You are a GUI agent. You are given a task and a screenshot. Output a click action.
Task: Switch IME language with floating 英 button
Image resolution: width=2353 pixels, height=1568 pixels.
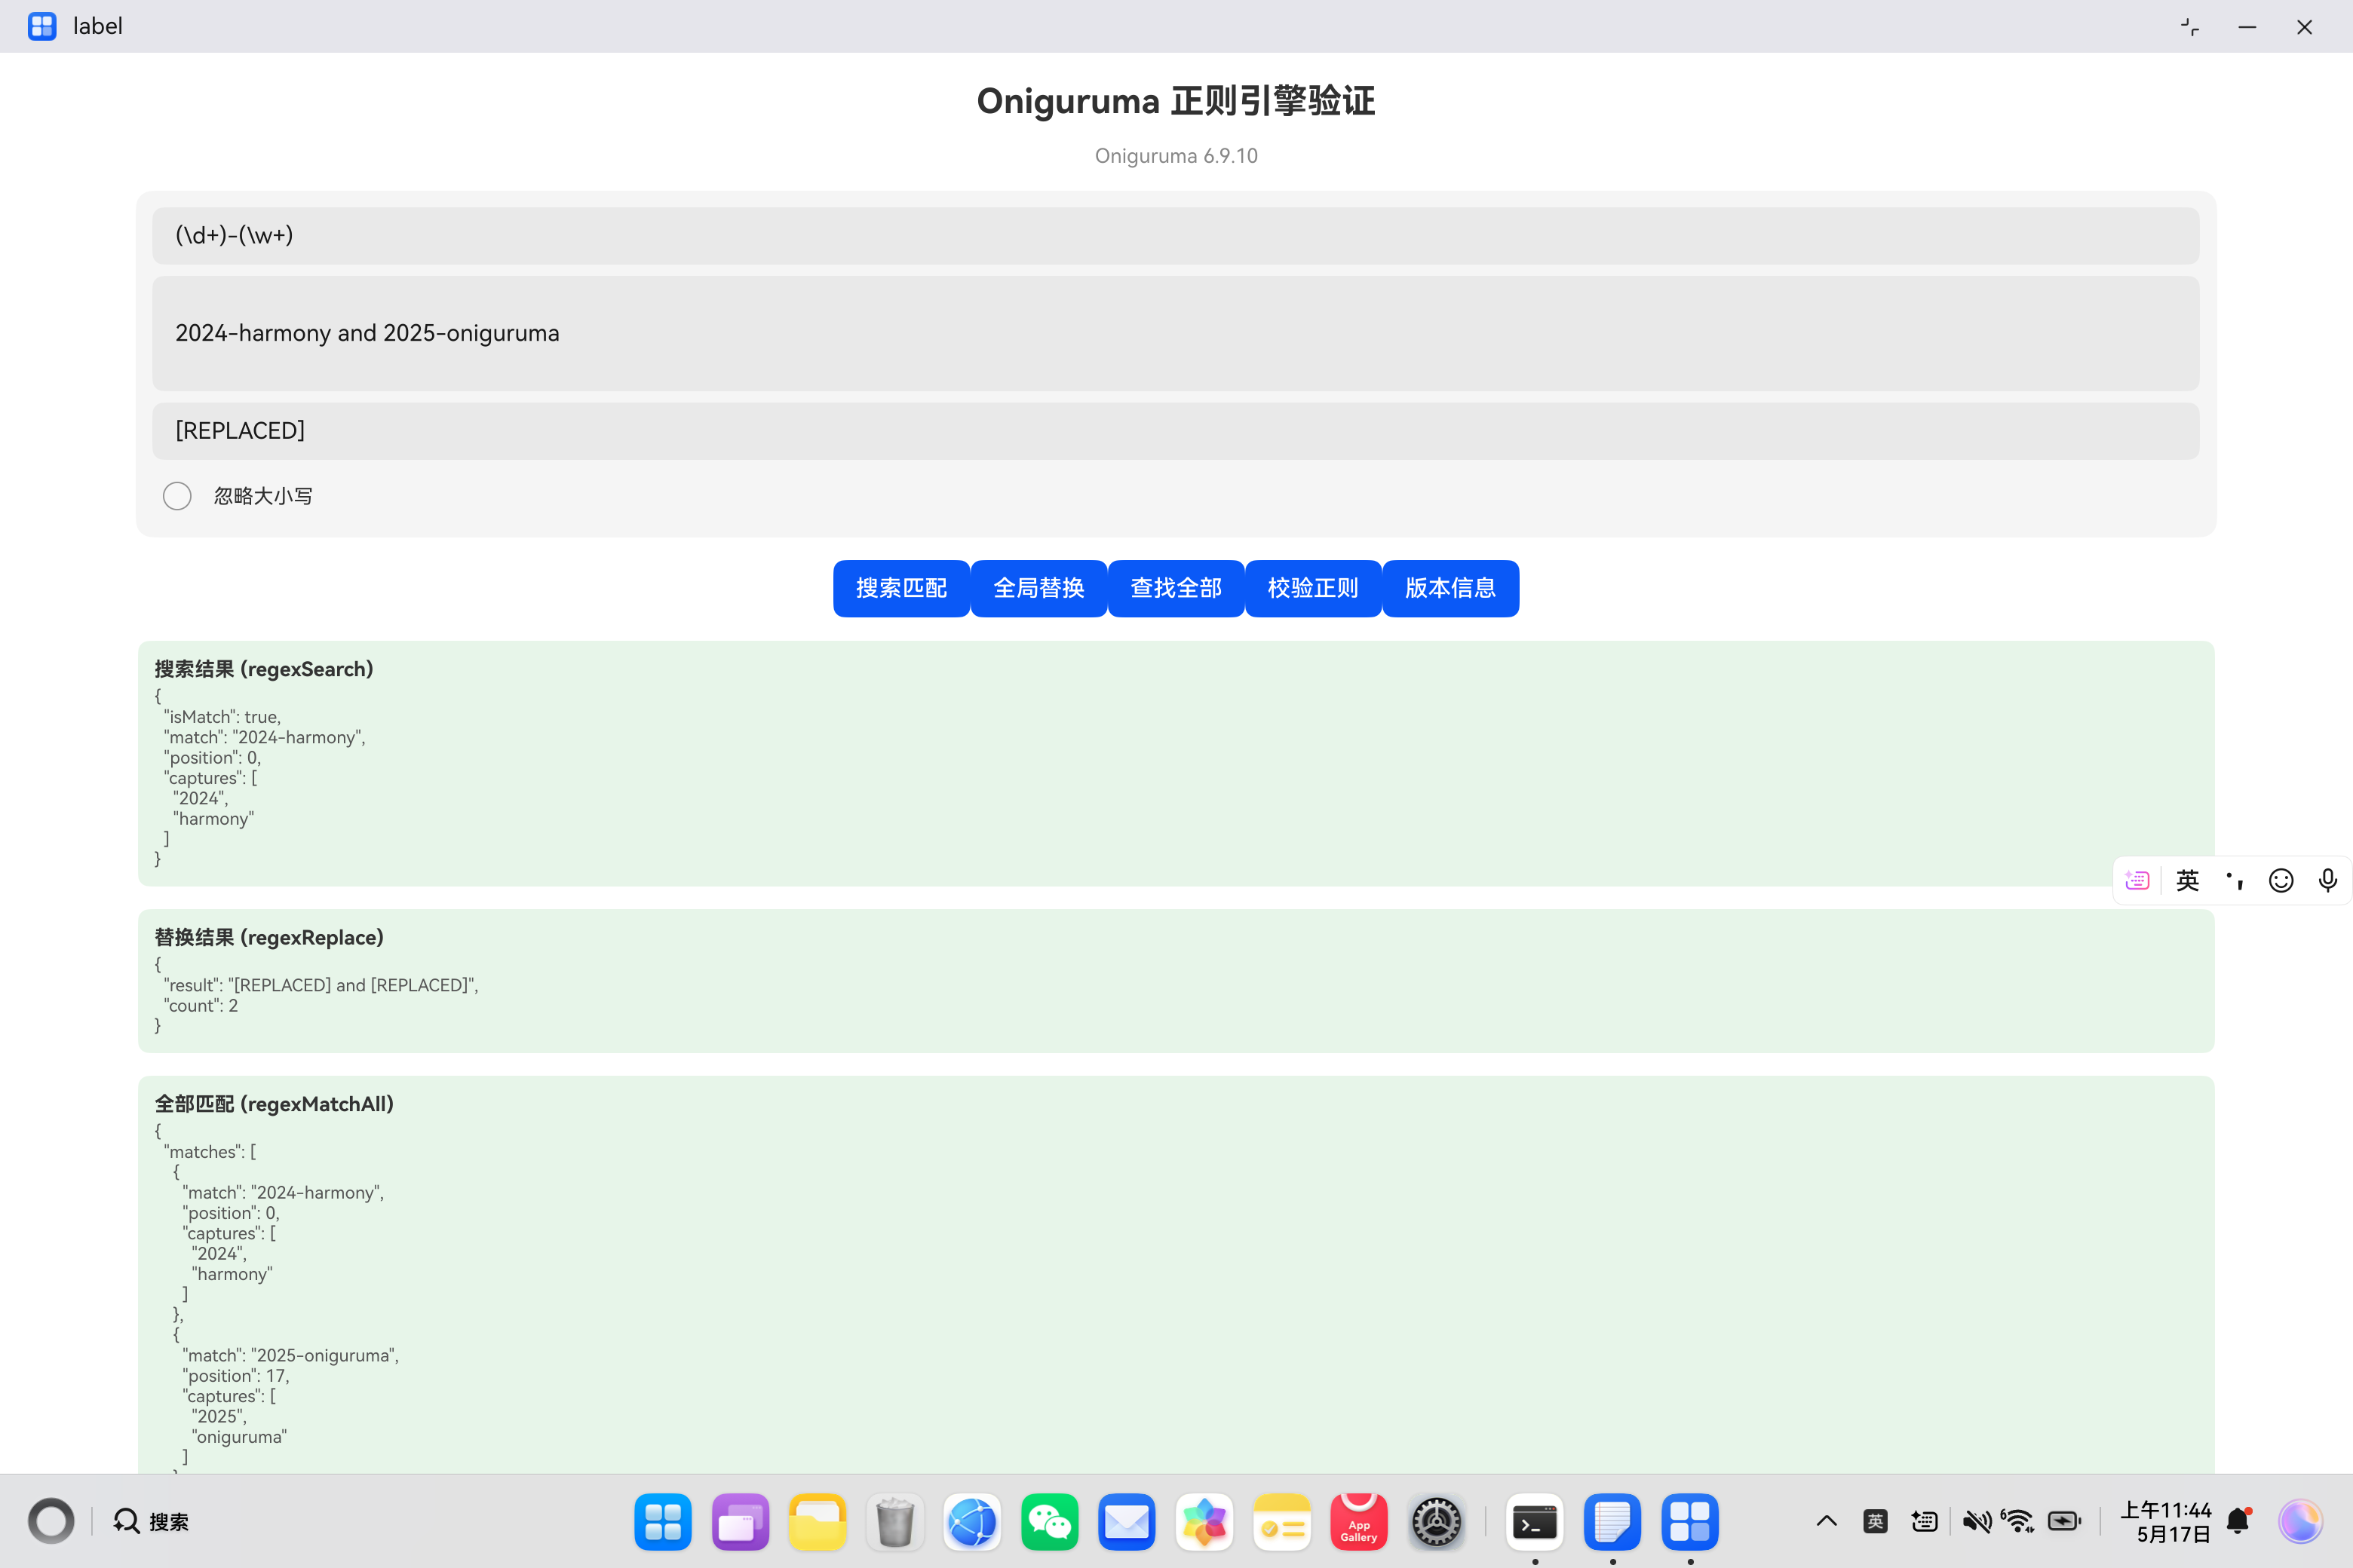click(x=2187, y=880)
